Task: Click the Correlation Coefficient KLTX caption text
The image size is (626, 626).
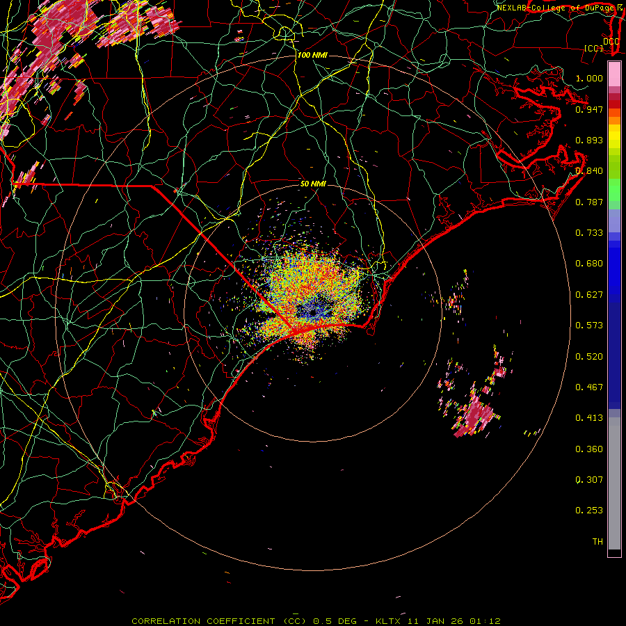Action: [316, 621]
